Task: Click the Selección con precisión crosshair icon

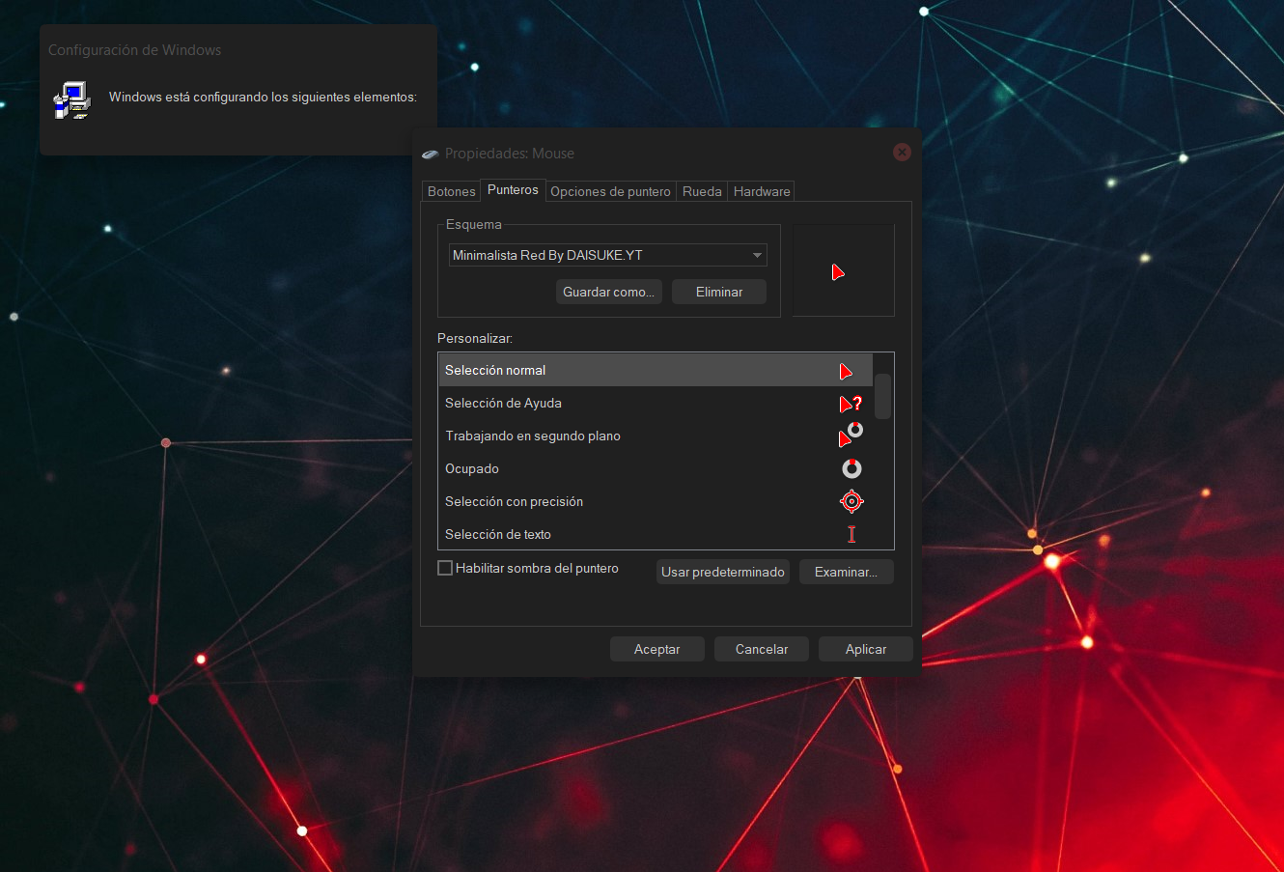Action: tap(851, 501)
